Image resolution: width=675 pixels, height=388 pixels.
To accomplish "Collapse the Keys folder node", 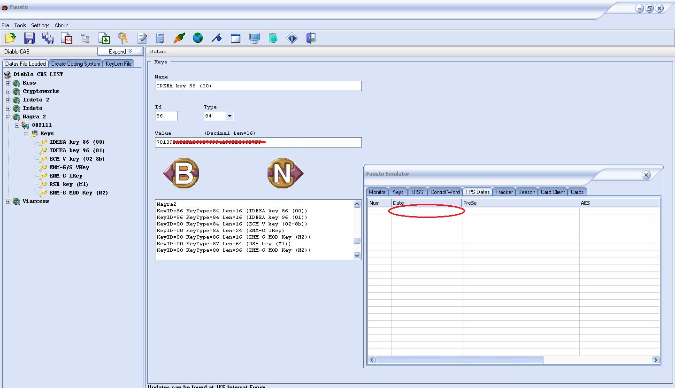I will pyautogui.click(x=26, y=134).
